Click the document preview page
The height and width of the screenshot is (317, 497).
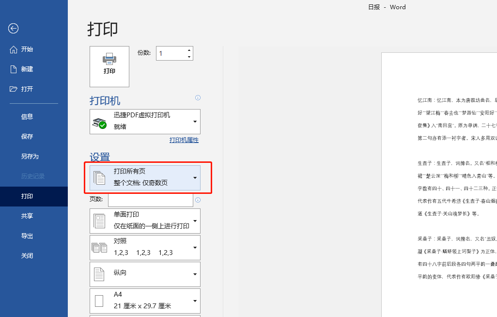[439, 185]
